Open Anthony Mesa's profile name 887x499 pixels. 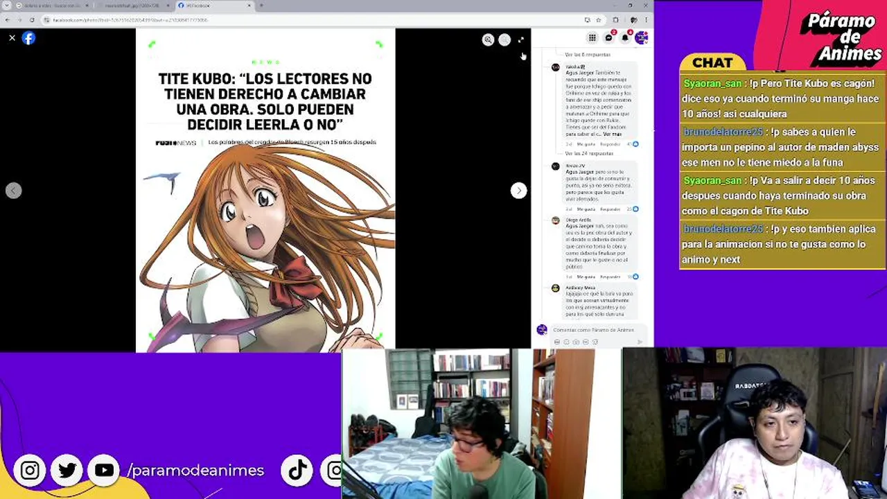pyautogui.click(x=580, y=288)
